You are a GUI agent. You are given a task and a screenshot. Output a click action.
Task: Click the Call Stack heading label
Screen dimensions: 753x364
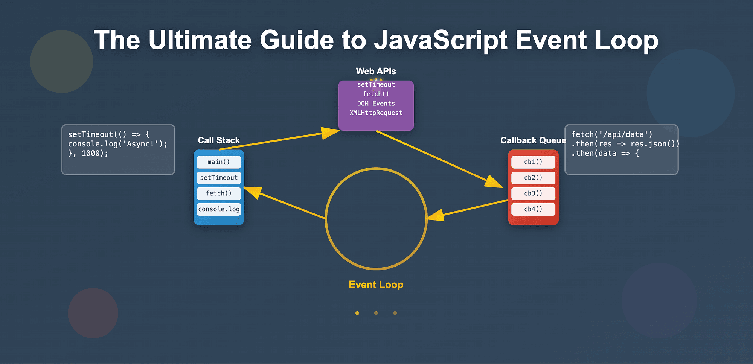219,140
